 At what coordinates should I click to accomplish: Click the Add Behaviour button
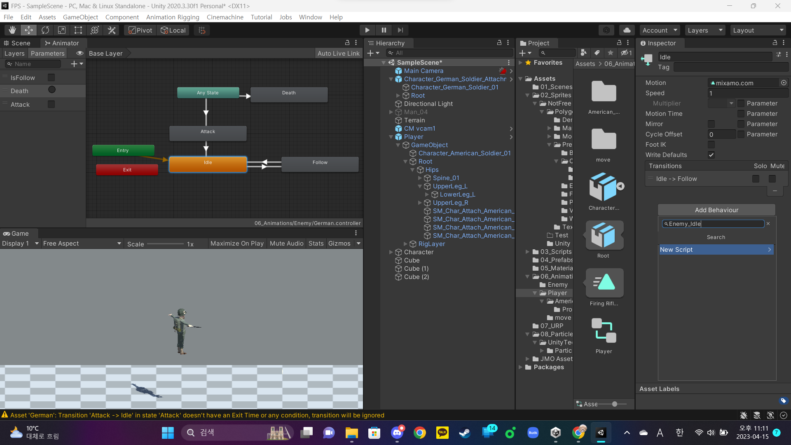point(716,210)
